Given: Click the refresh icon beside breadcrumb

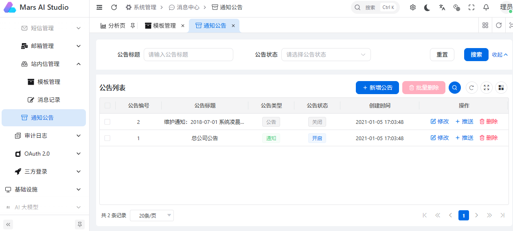Looking at the screenshot, I should click(114, 7).
